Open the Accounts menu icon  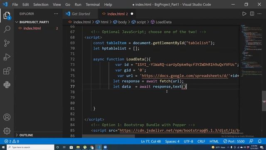7,117
